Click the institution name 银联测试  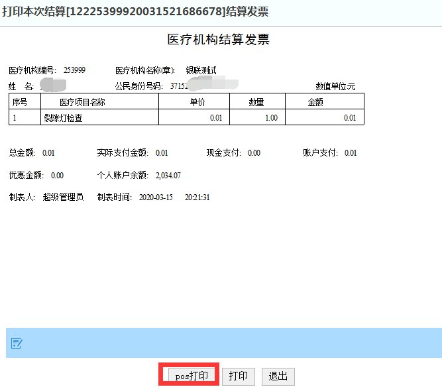pyautogui.click(x=201, y=70)
